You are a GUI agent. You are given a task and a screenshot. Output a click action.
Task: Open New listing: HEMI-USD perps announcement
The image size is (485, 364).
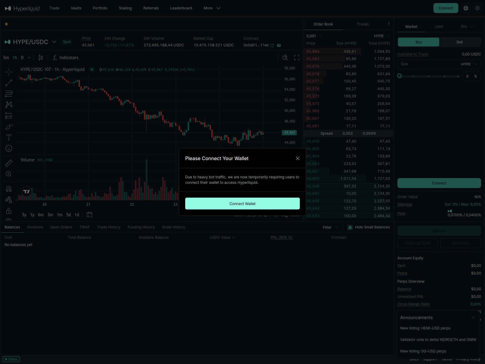pos(425,328)
